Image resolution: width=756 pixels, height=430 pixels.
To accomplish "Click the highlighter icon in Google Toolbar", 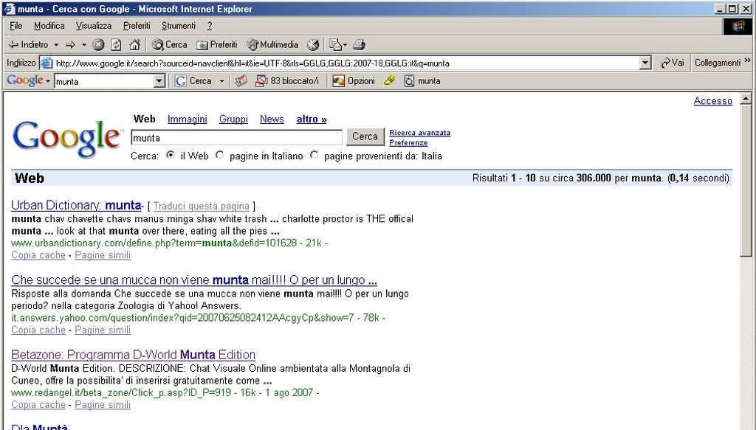I will pyautogui.click(x=389, y=81).
